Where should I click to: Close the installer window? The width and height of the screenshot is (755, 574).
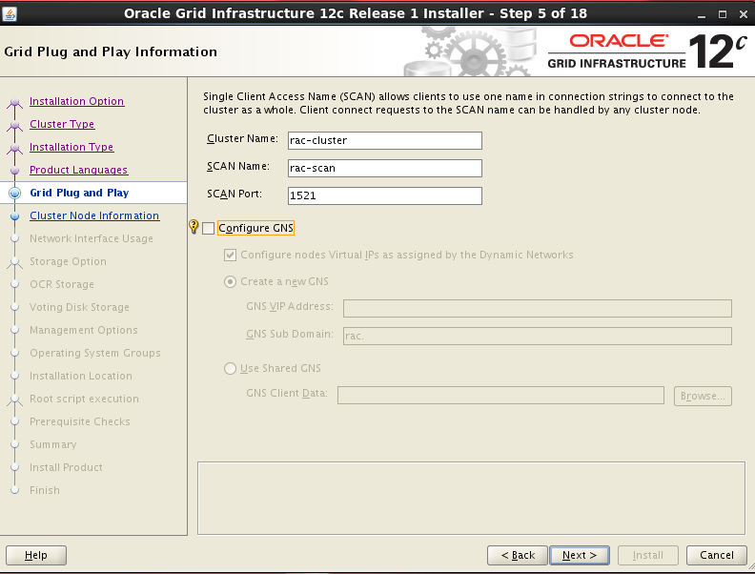click(743, 14)
